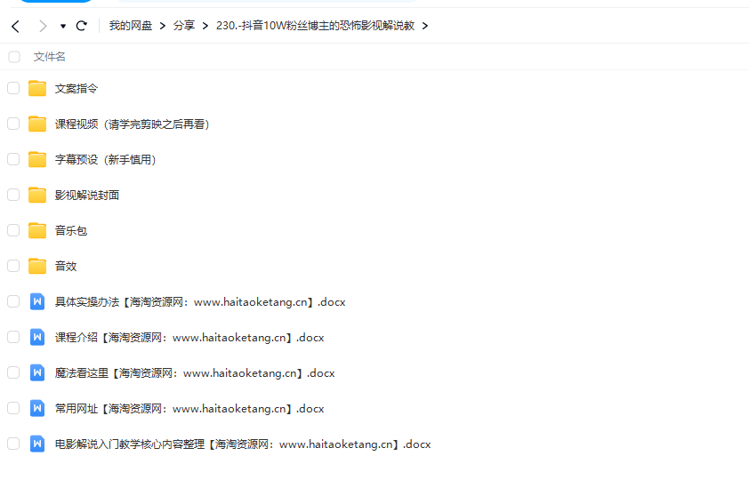Go to 我的网盘 in breadcrumb
Viewport: 749px width, 504px height.
pos(131,26)
